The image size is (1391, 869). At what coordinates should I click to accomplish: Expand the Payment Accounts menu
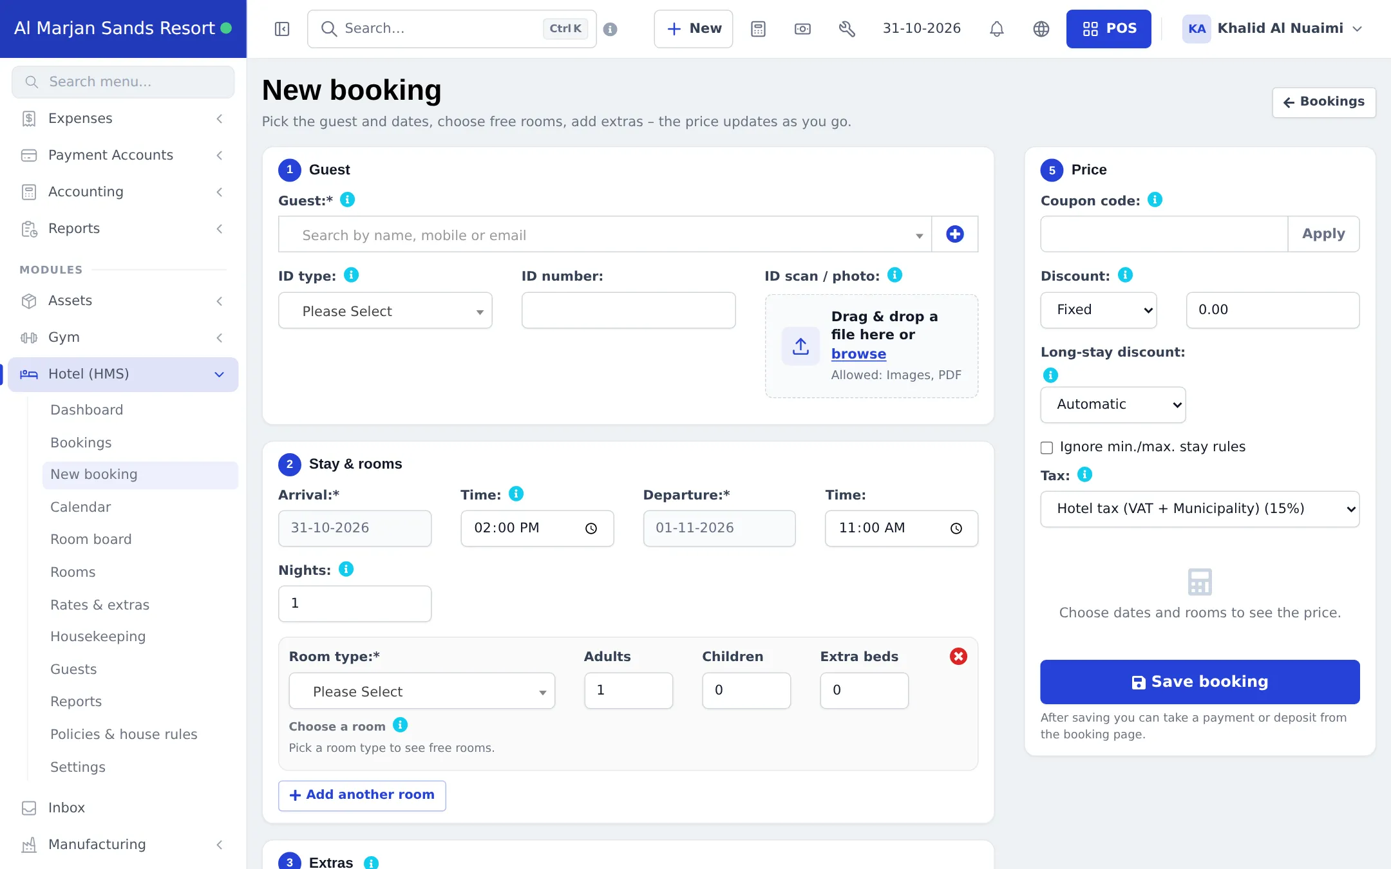click(x=123, y=155)
